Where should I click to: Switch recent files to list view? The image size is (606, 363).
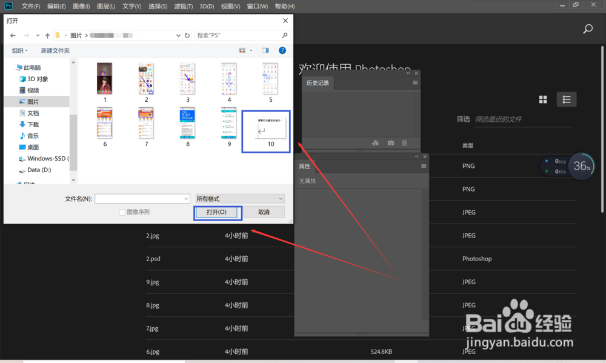click(567, 99)
